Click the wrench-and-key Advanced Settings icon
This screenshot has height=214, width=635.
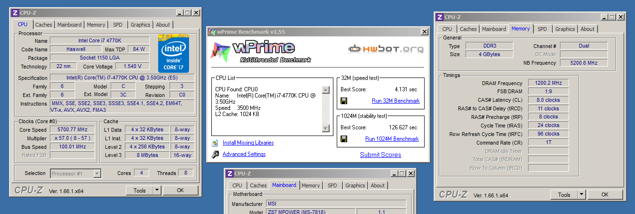215,154
